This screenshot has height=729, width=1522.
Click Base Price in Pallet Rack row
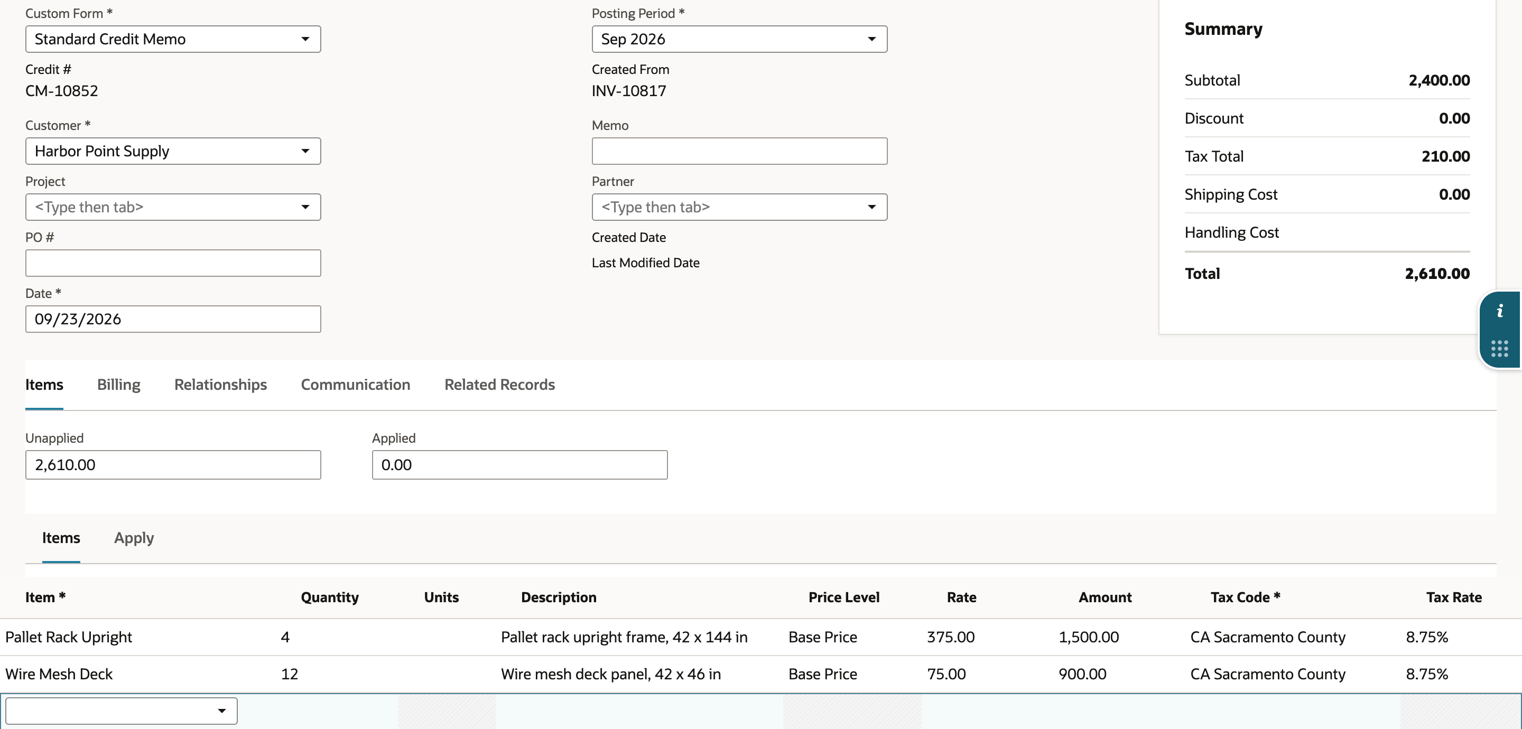[822, 637]
